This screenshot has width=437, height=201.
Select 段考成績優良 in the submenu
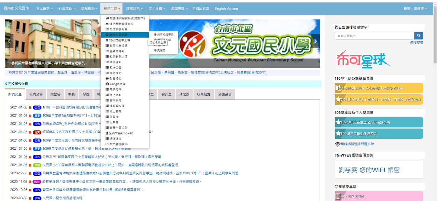[165, 35]
